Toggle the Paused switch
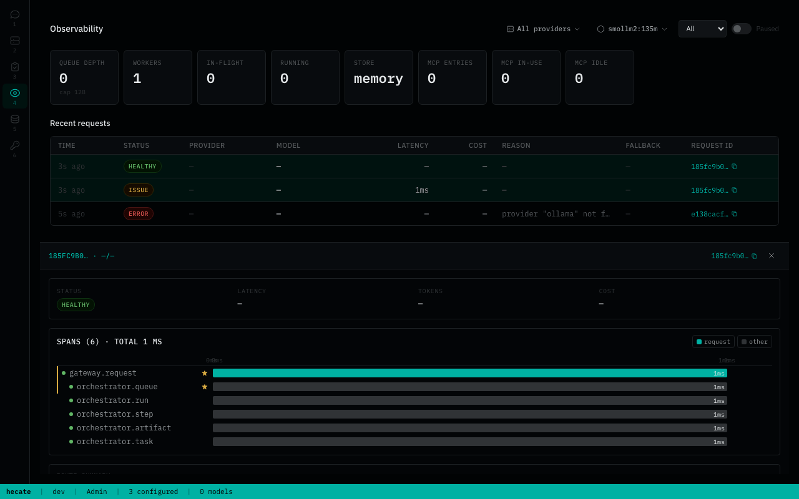Viewport: 799px width, 499px height. [742, 29]
